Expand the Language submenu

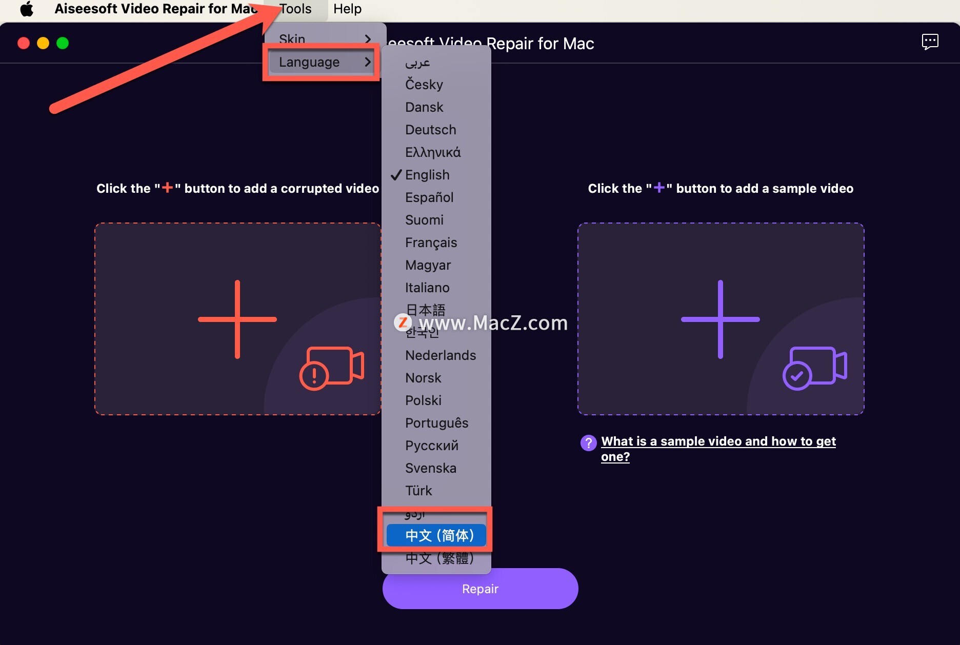coord(325,62)
